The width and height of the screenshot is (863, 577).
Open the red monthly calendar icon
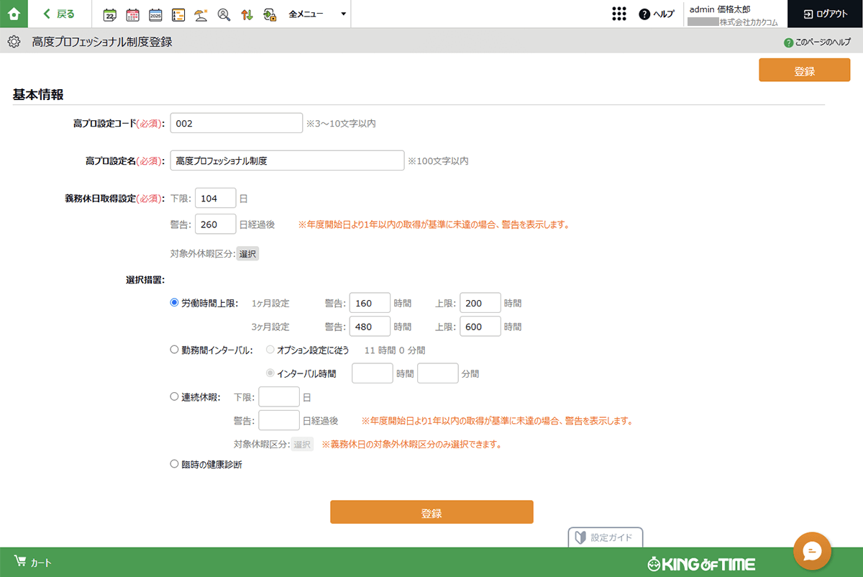pyautogui.click(x=132, y=14)
